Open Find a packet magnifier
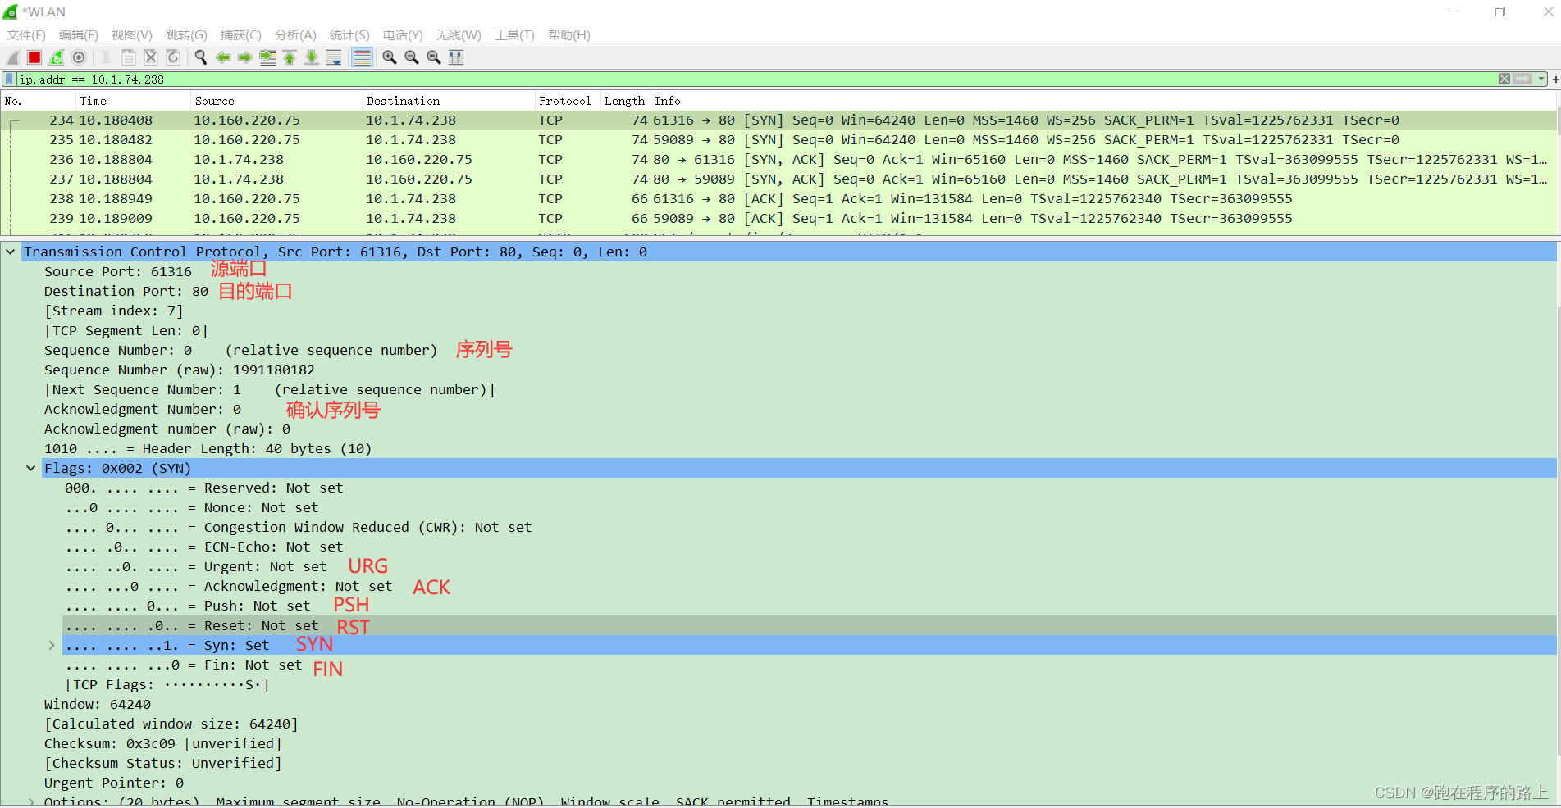 pyautogui.click(x=200, y=57)
